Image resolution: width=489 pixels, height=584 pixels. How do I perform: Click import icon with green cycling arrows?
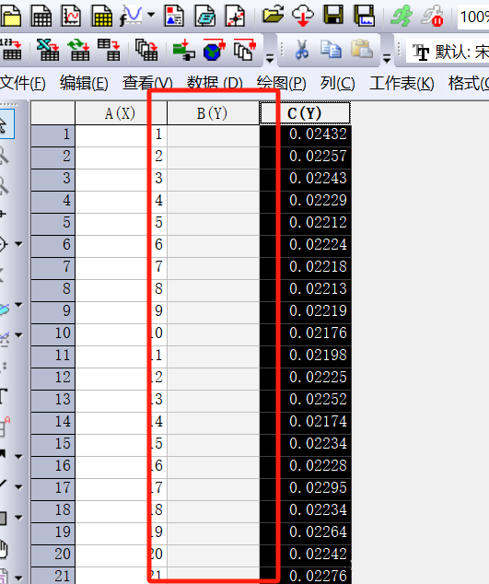point(78,50)
